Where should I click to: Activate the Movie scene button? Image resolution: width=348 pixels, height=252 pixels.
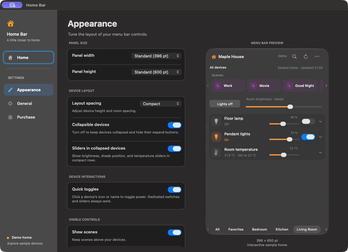(264, 86)
